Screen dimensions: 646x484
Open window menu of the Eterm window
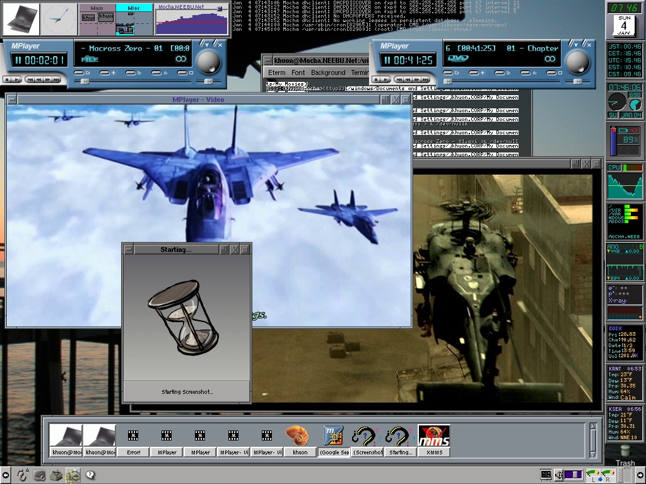[x=267, y=61]
